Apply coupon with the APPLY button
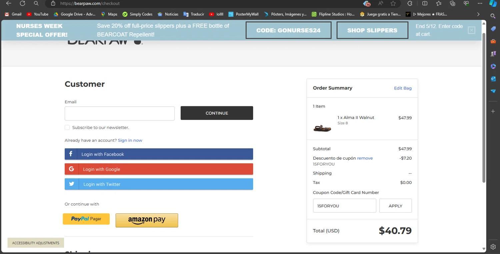 click(x=395, y=206)
